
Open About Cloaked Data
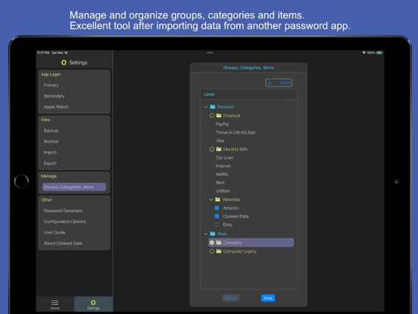point(63,243)
